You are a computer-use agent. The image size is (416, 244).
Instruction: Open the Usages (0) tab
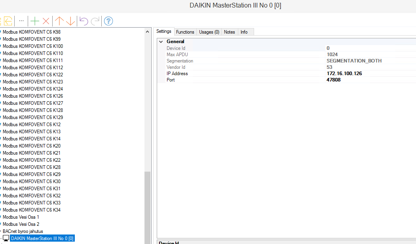click(209, 32)
